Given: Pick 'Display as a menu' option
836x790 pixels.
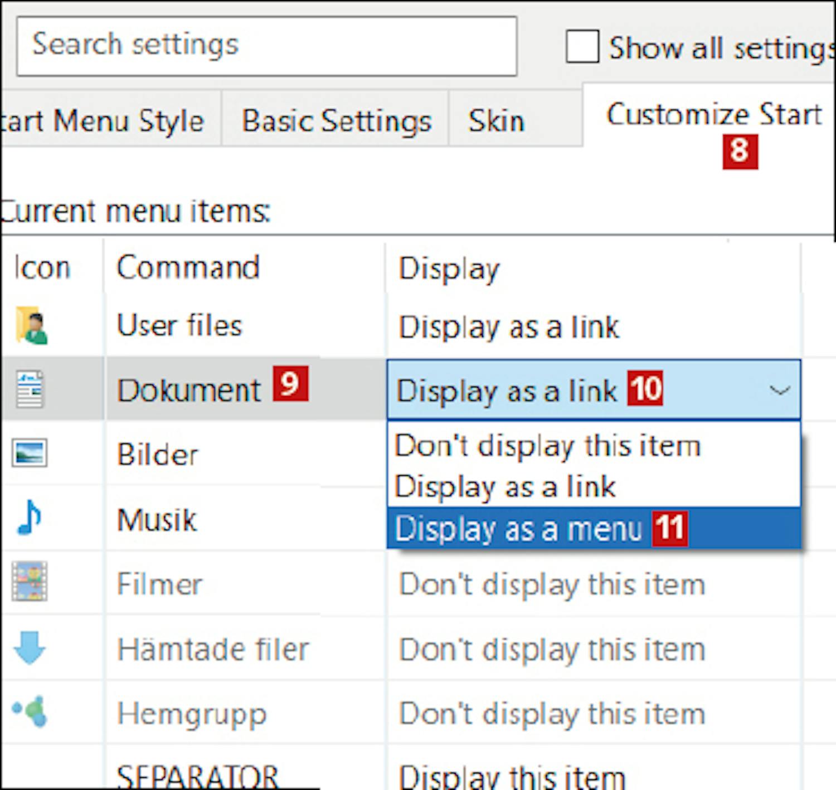Looking at the screenshot, I should click(518, 529).
